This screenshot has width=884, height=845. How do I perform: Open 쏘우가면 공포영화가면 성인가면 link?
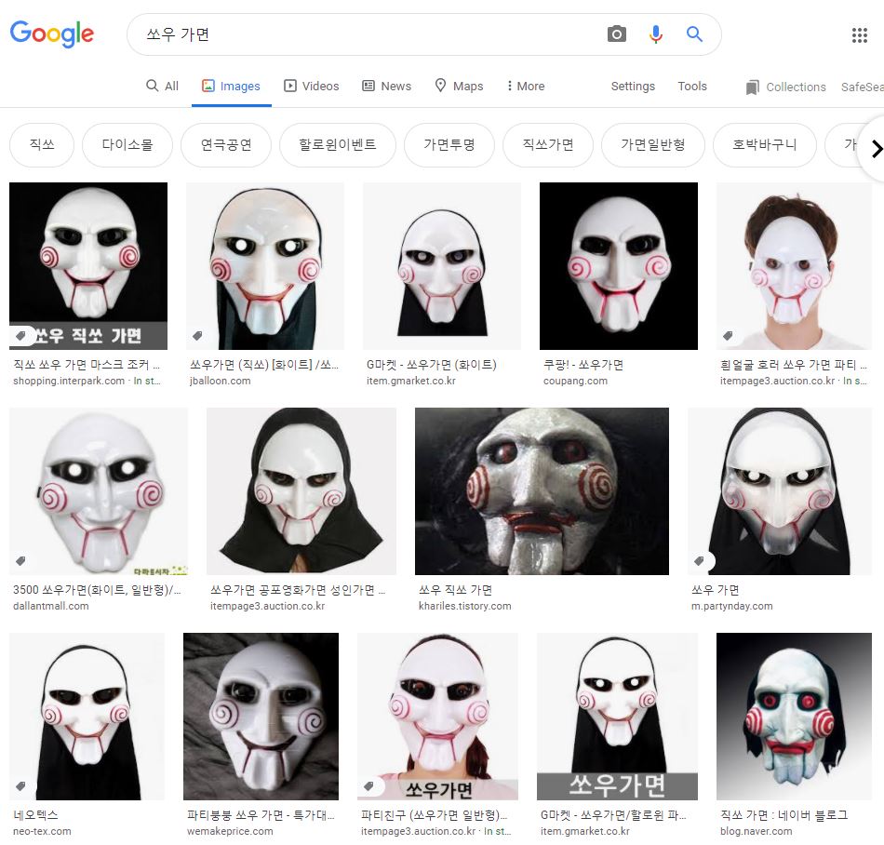pos(298,590)
